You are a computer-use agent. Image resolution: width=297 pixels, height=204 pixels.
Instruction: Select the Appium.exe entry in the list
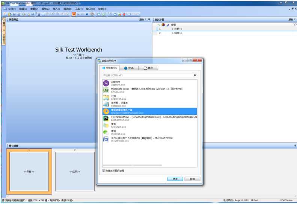click(x=150, y=83)
